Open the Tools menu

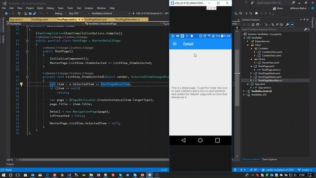tap(70, 8)
